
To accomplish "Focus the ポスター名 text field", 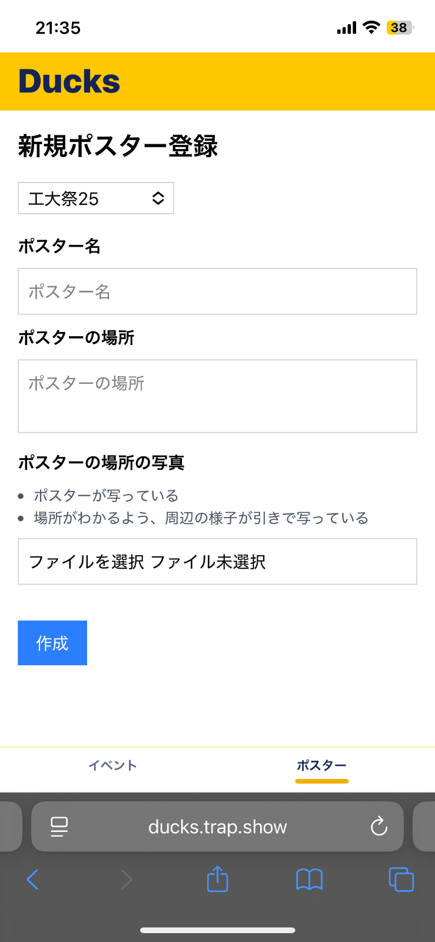I will click(217, 291).
